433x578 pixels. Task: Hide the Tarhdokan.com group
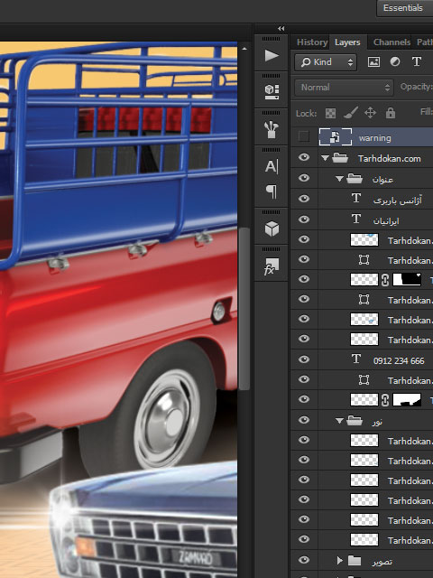coord(304,158)
